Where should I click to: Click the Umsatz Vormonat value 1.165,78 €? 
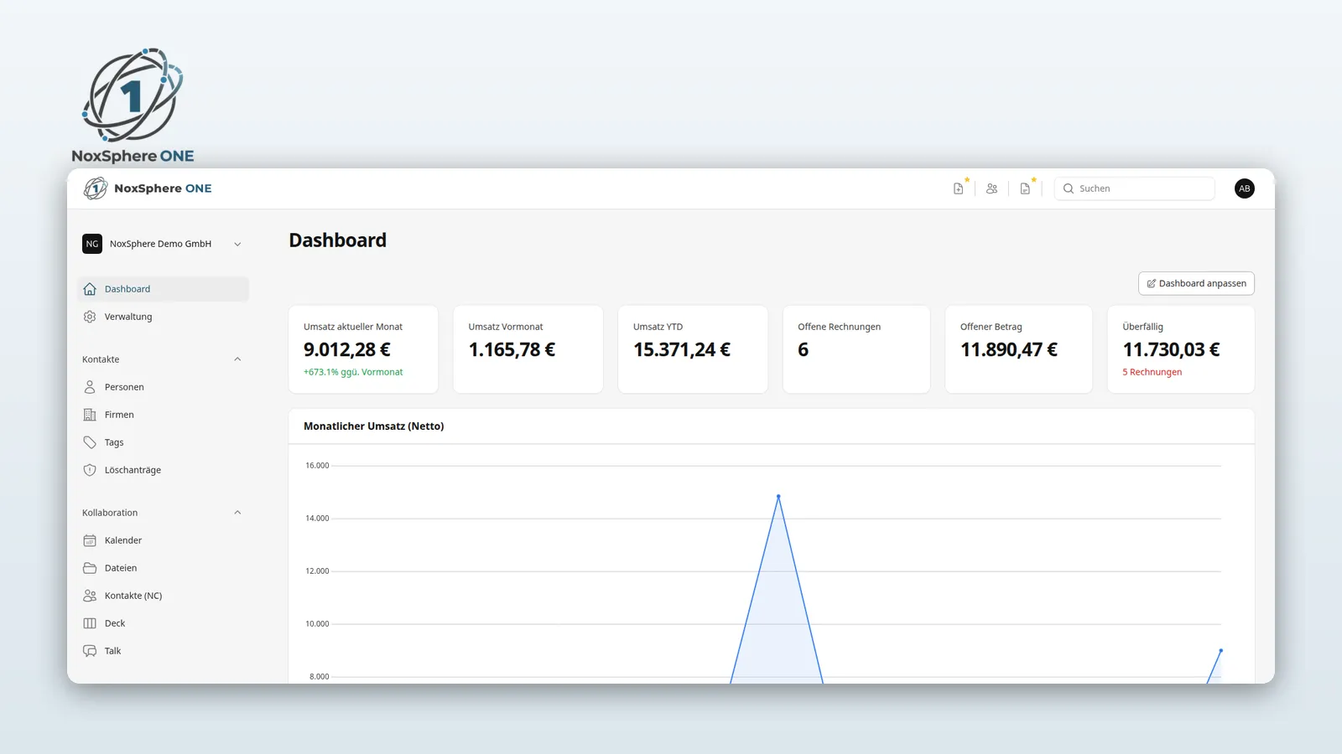512,349
